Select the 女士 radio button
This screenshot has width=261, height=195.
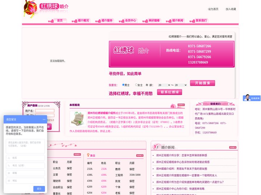[x=136, y=85]
